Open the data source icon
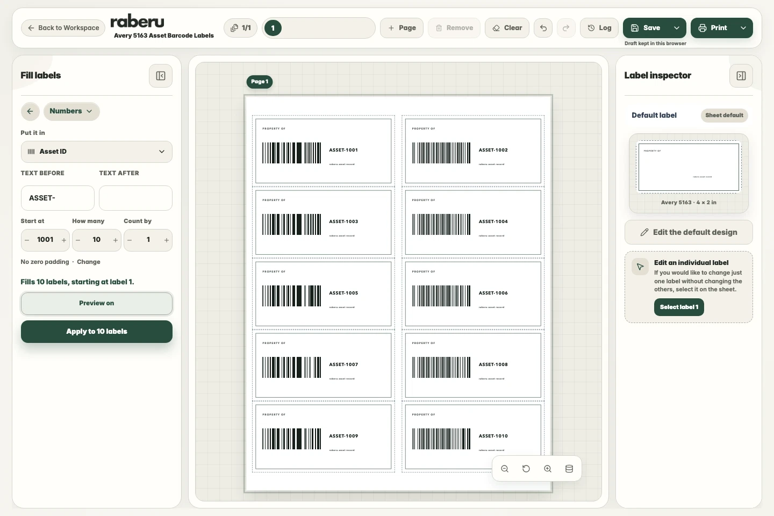The height and width of the screenshot is (516, 774). pos(569,469)
